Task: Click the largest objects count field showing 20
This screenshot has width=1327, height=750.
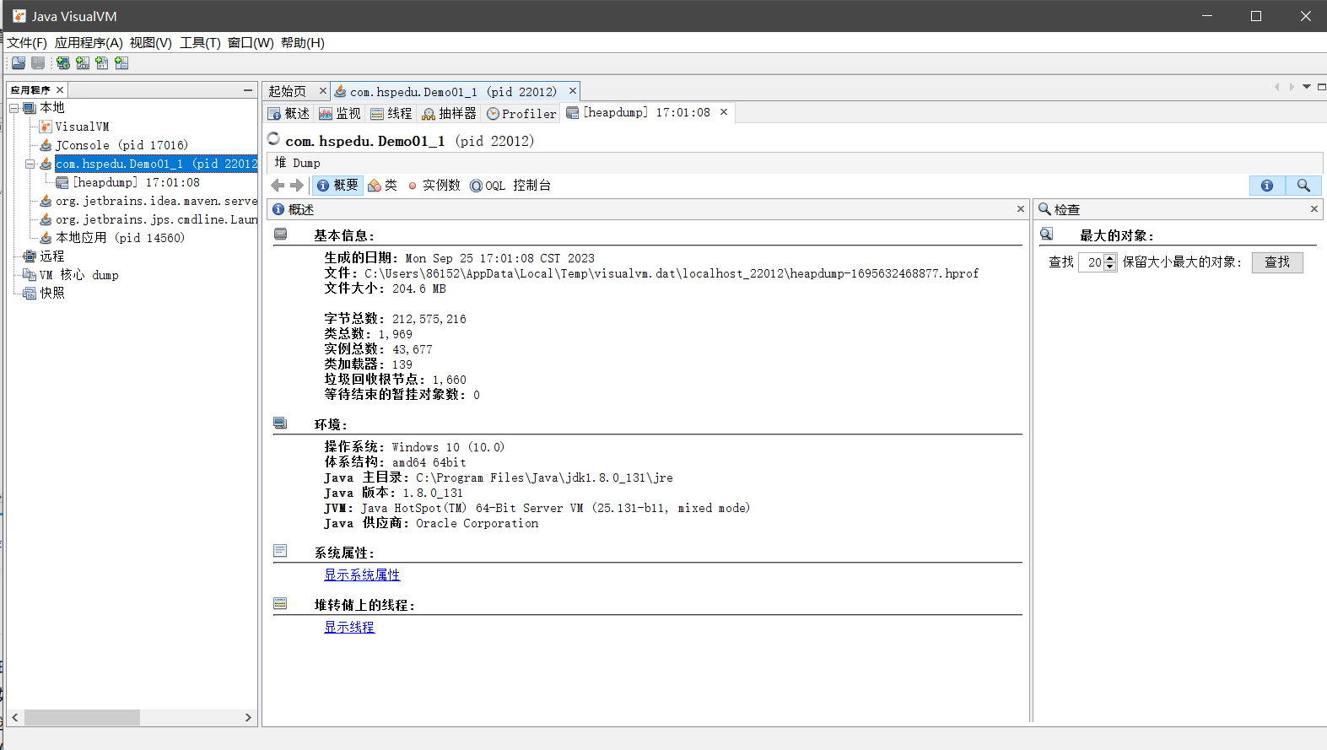Action: (x=1092, y=262)
